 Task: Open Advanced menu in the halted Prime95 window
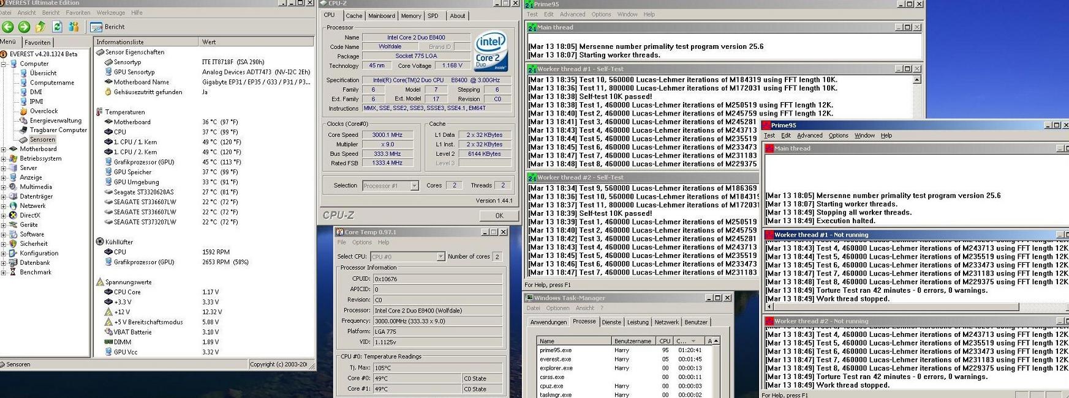809,136
